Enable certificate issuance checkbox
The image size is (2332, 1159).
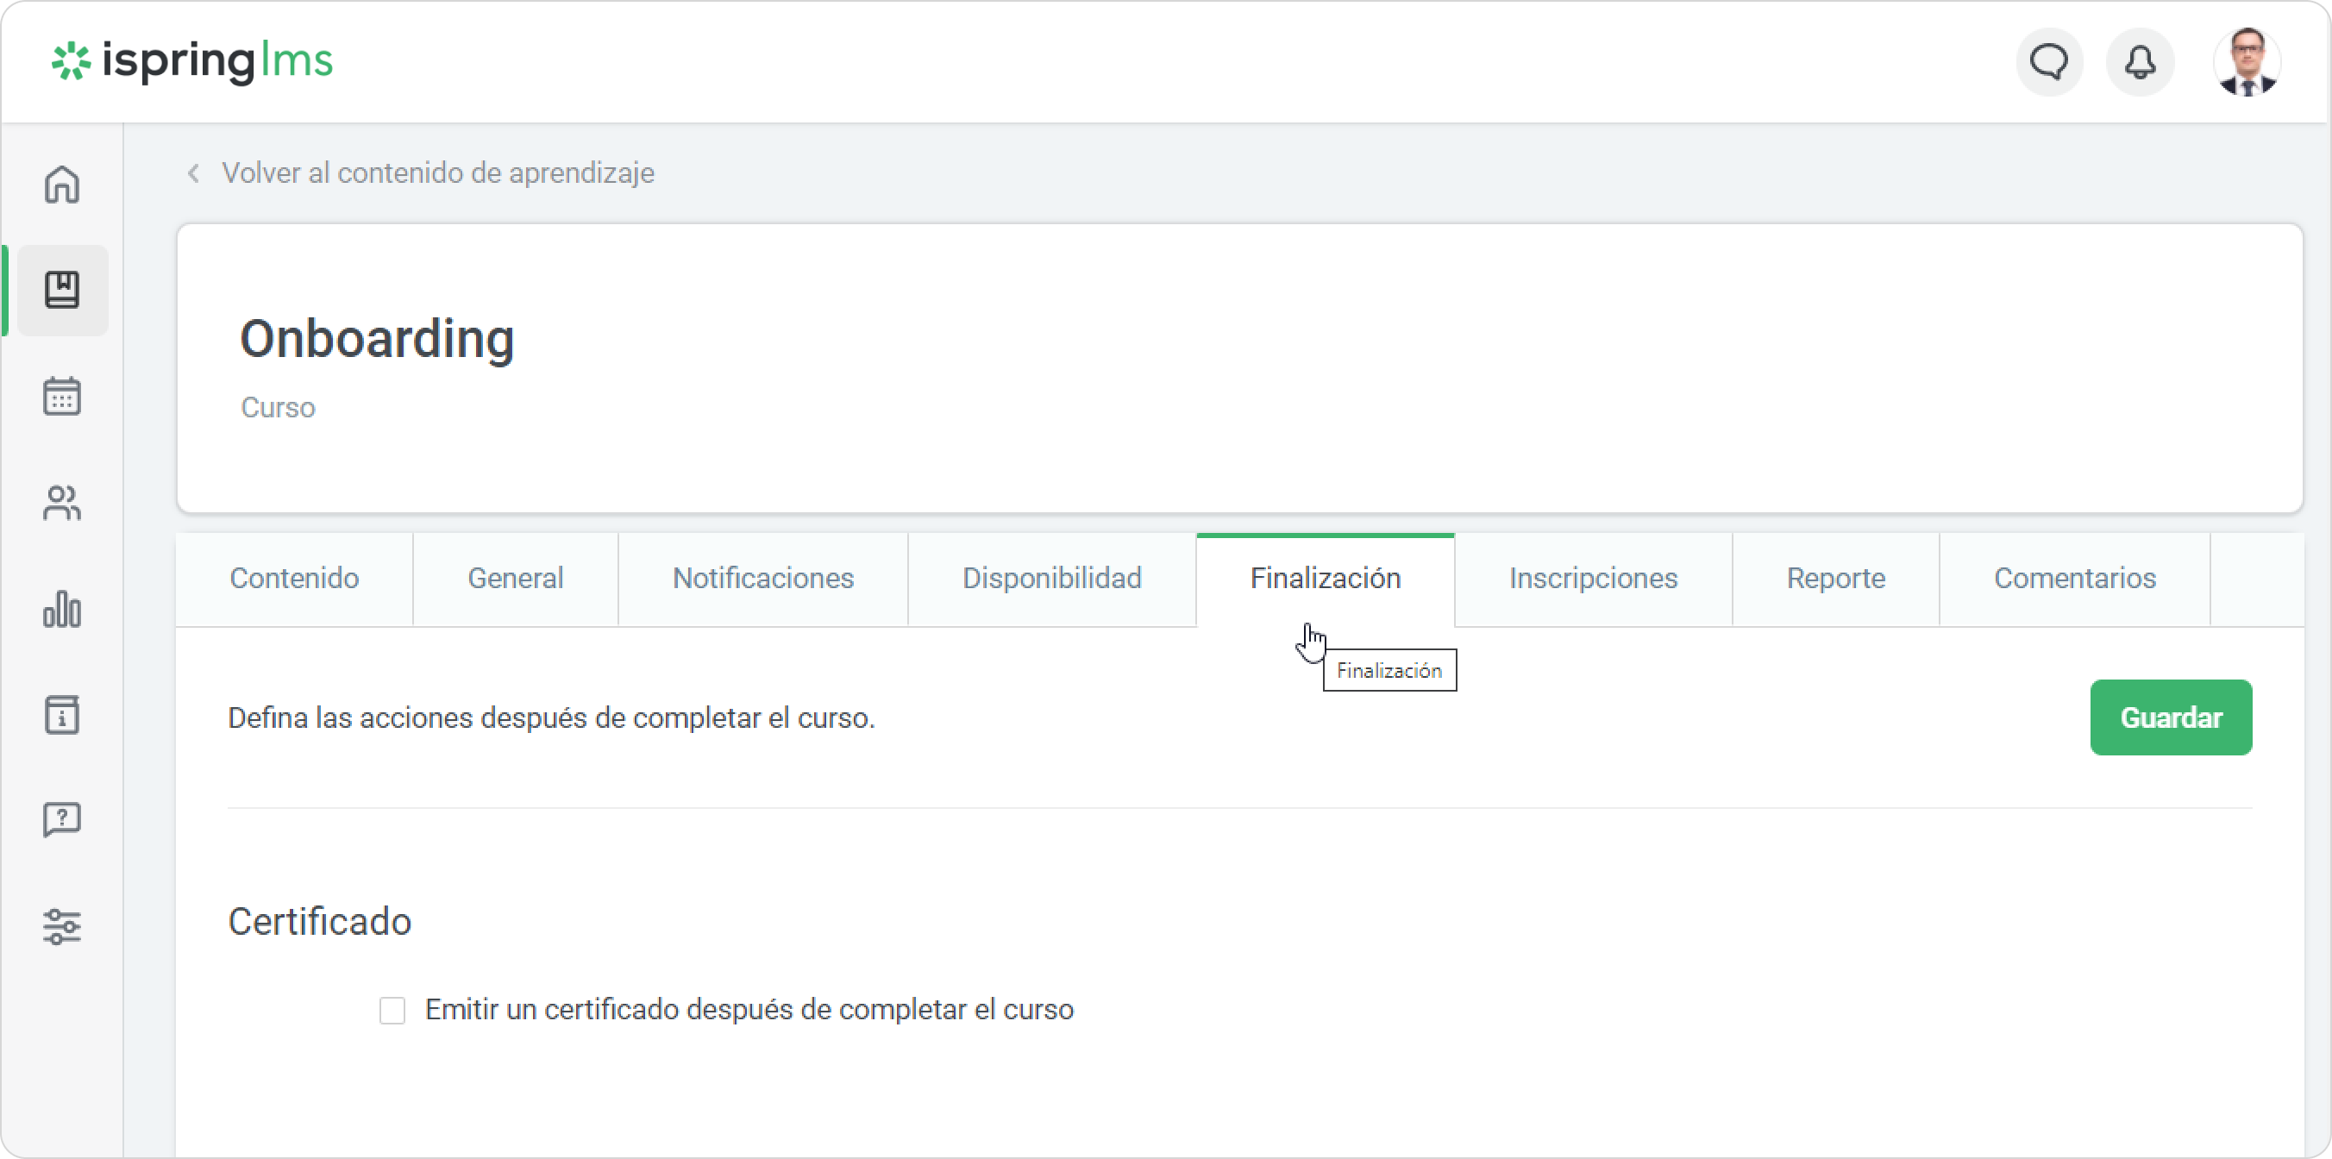(x=392, y=1010)
